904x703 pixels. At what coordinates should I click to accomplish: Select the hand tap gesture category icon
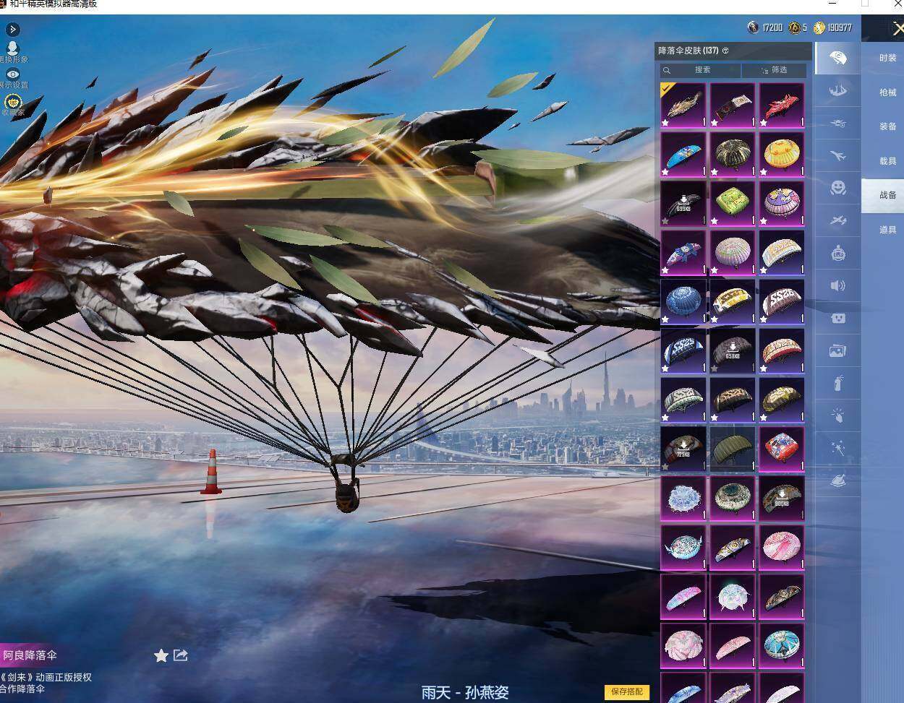838,415
